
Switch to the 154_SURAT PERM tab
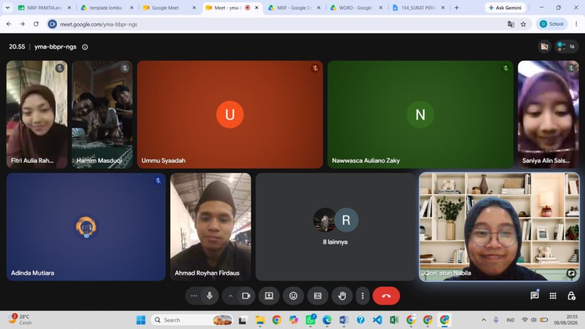click(x=418, y=7)
